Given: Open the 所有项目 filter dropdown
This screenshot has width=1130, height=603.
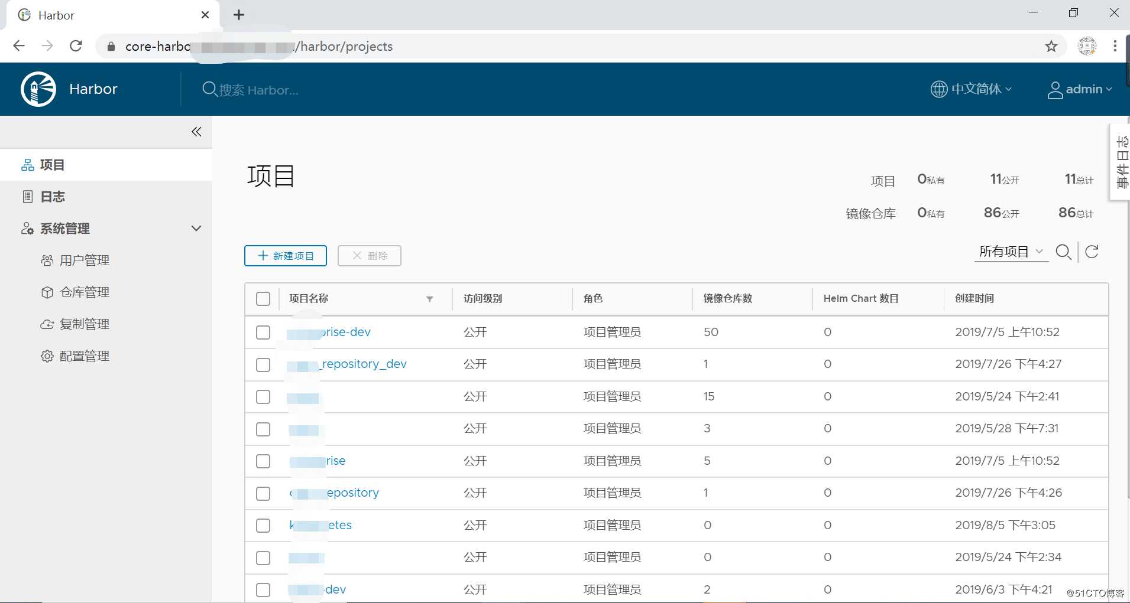Looking at the screenshot, I should tap(1011, 252).
